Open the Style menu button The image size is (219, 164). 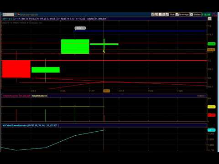tap(172, 15)
